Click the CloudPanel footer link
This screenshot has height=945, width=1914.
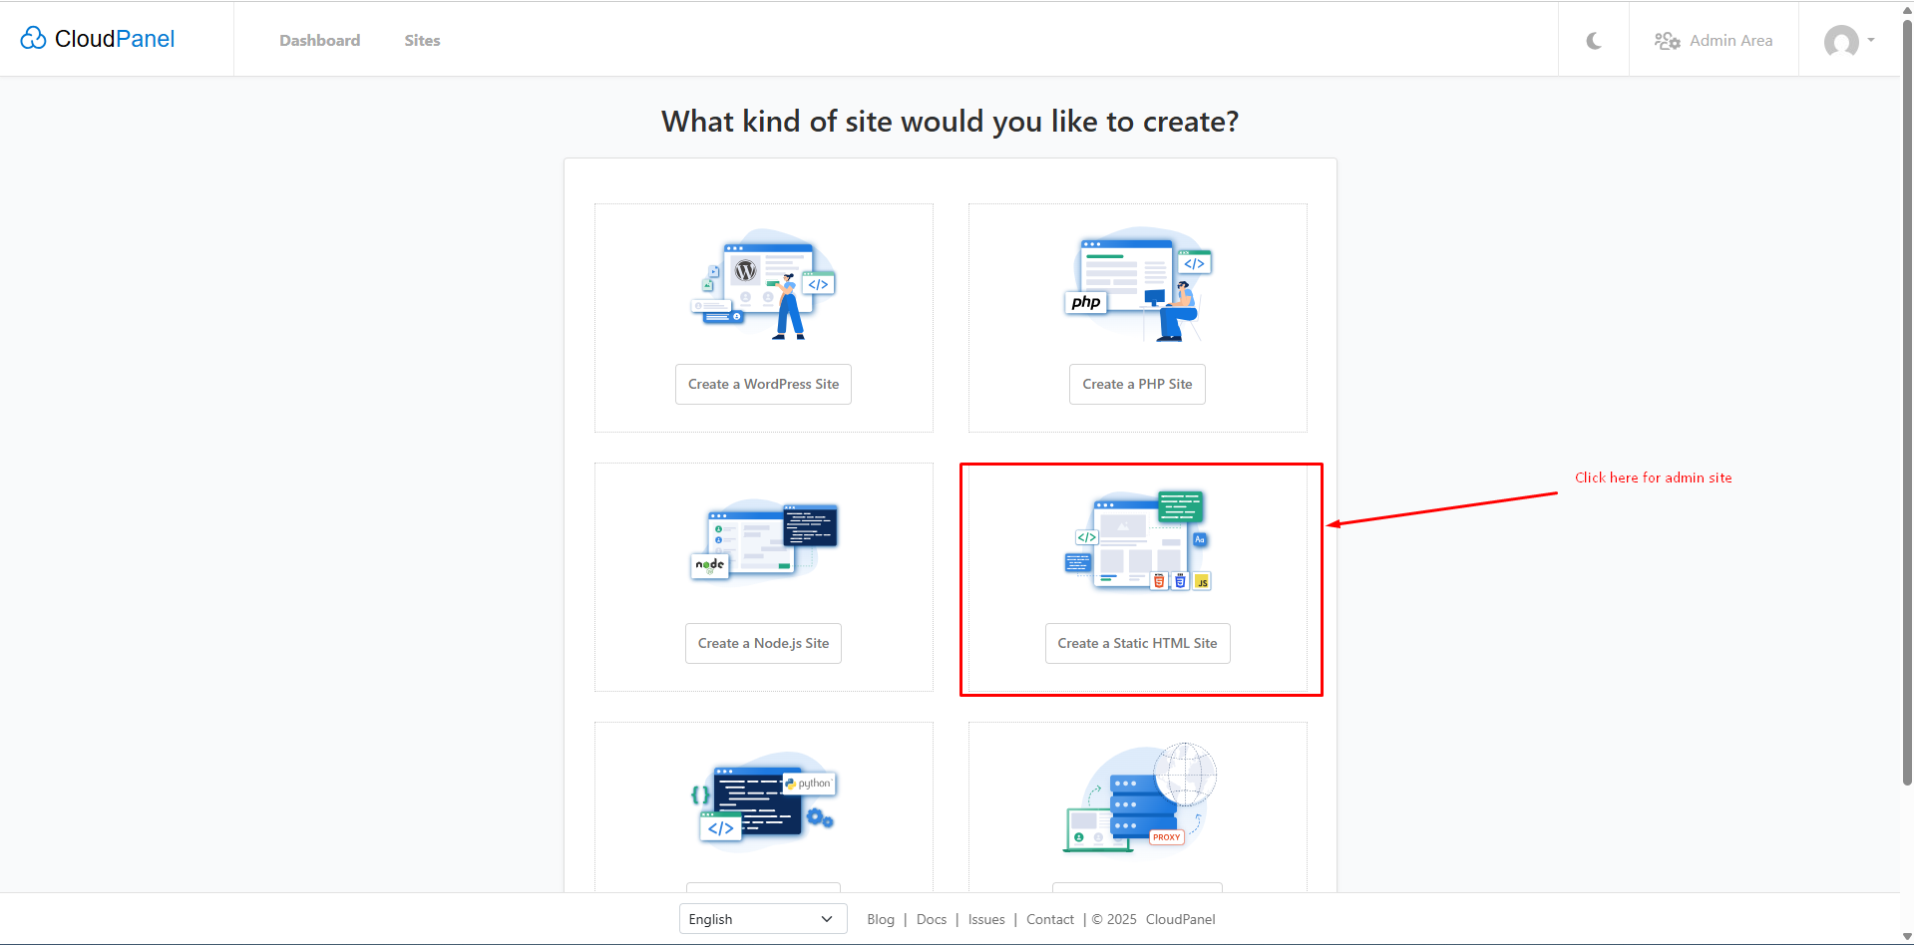pos(1180,919)
